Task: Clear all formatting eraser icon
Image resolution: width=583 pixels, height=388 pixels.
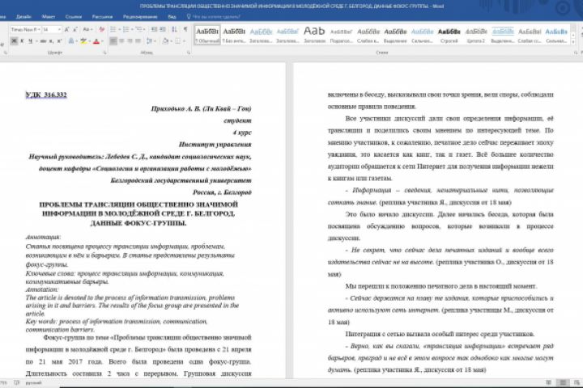Action: click(102, 29)
